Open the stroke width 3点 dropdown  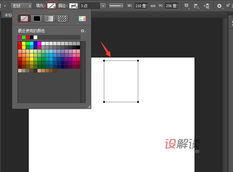pyautogui.click(x=103, y=6)
